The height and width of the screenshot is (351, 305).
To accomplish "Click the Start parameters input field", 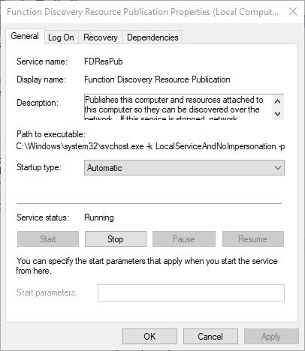I will pos(191,292).
